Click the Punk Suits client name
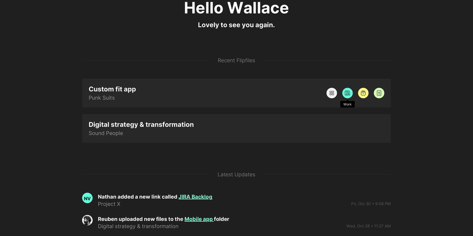Image resolution: width=473 pixels, height=236 pixels. 102,98
